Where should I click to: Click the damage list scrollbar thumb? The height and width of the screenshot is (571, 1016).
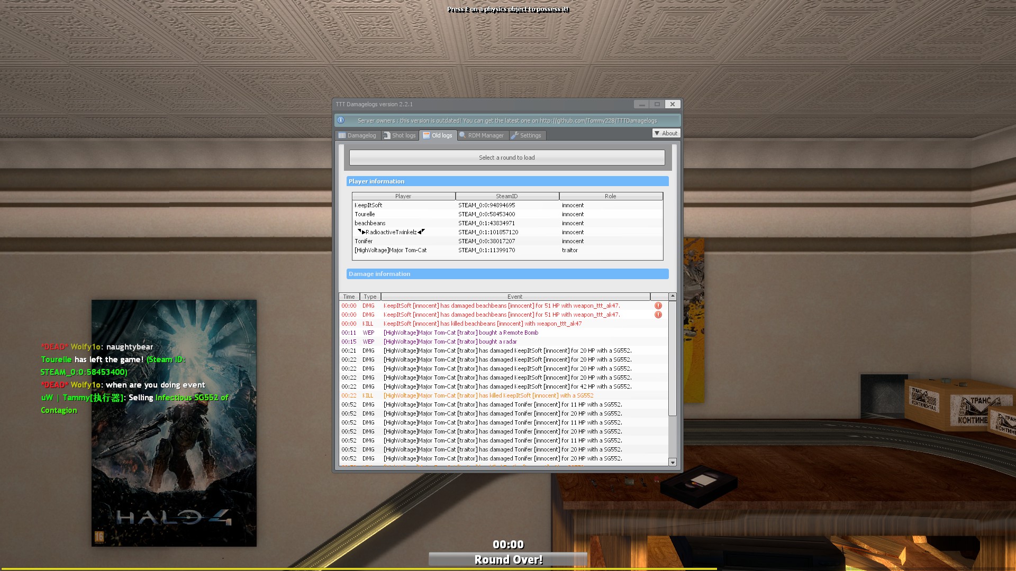pos(672,360)
